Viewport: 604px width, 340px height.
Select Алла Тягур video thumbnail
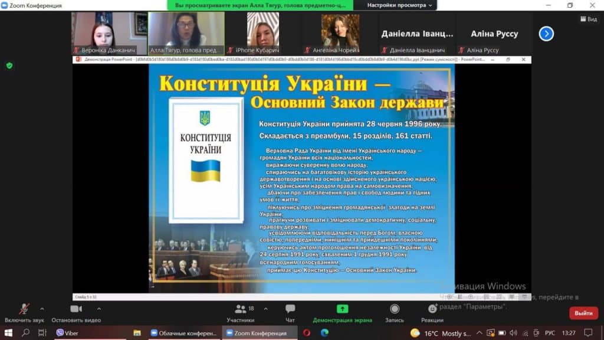pos(186,34)
